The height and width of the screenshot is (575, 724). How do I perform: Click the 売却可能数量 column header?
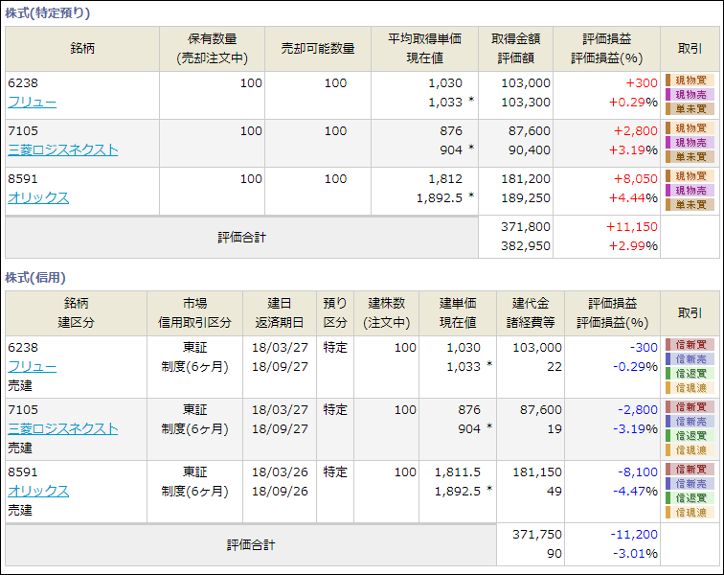point(318,49)
